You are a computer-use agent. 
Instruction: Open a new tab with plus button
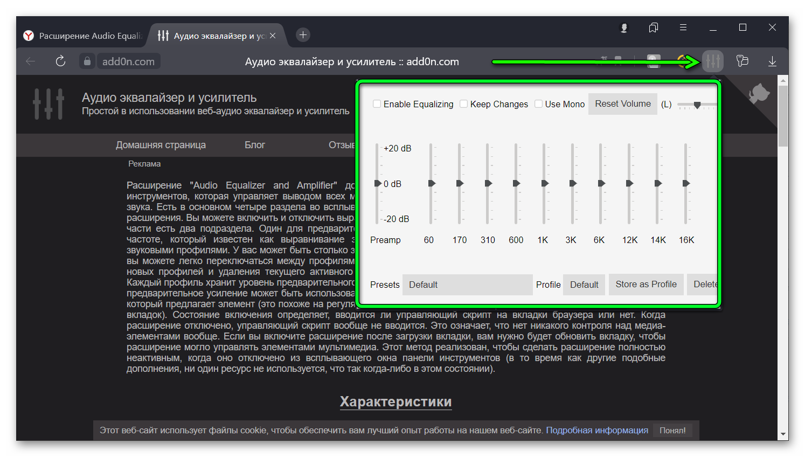303,35
